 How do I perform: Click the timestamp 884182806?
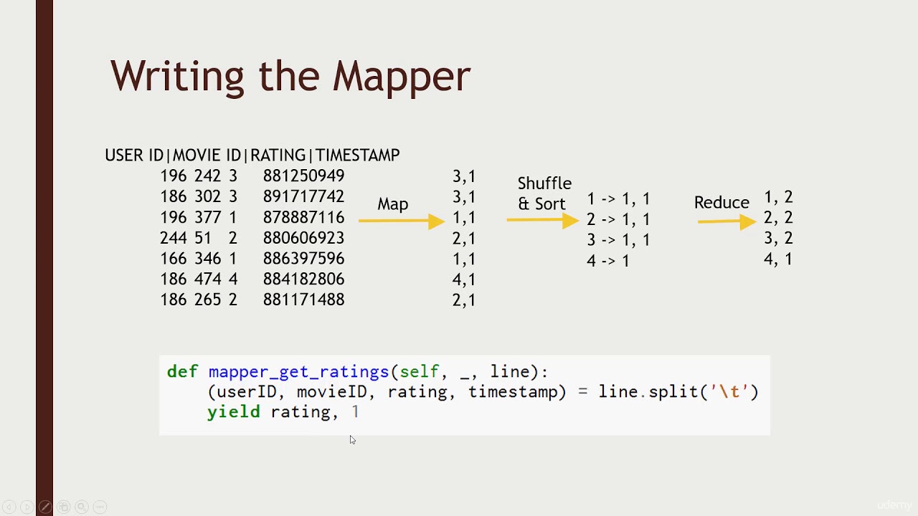(303, 279)
